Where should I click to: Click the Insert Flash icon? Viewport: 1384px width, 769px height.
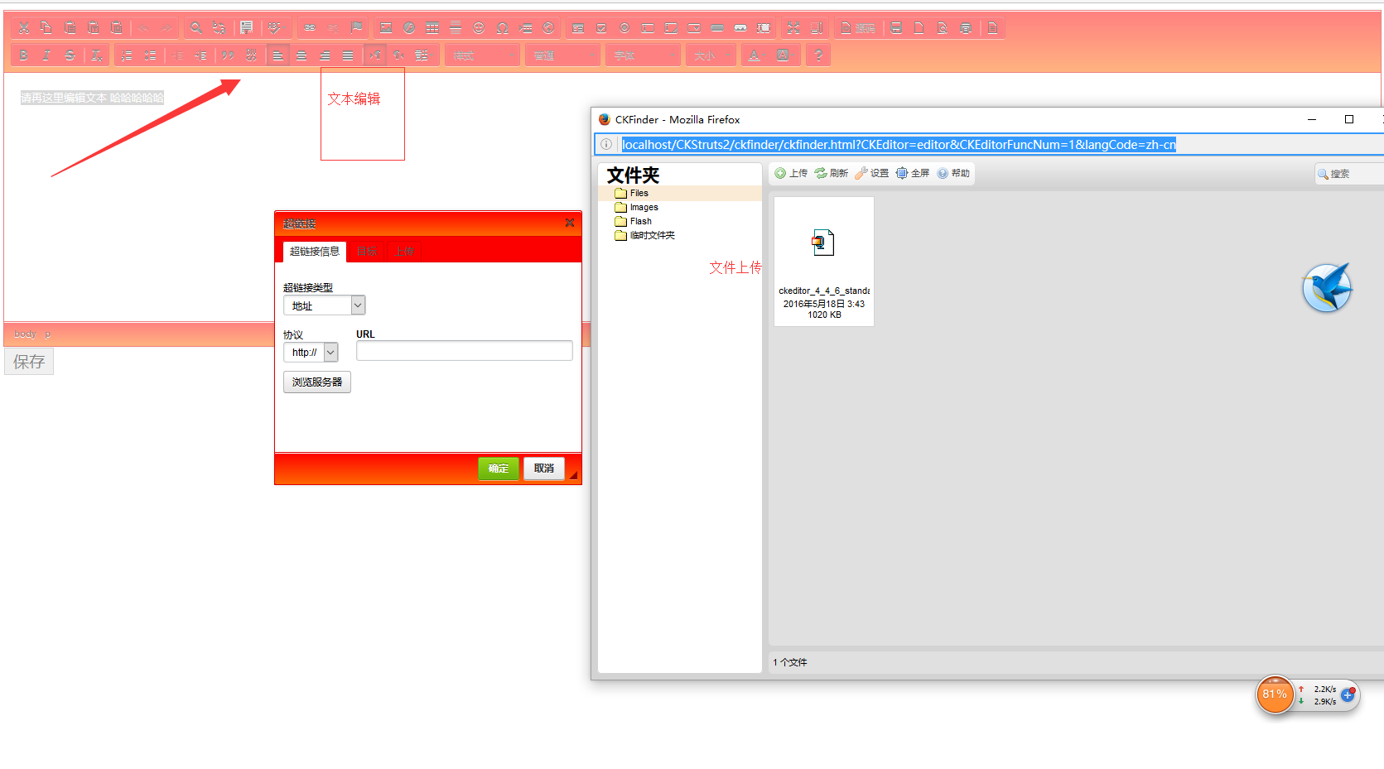(409, 28)
